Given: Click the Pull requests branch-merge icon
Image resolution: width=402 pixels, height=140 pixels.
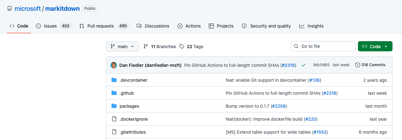Looking at the screenshot, I should 82,26.
